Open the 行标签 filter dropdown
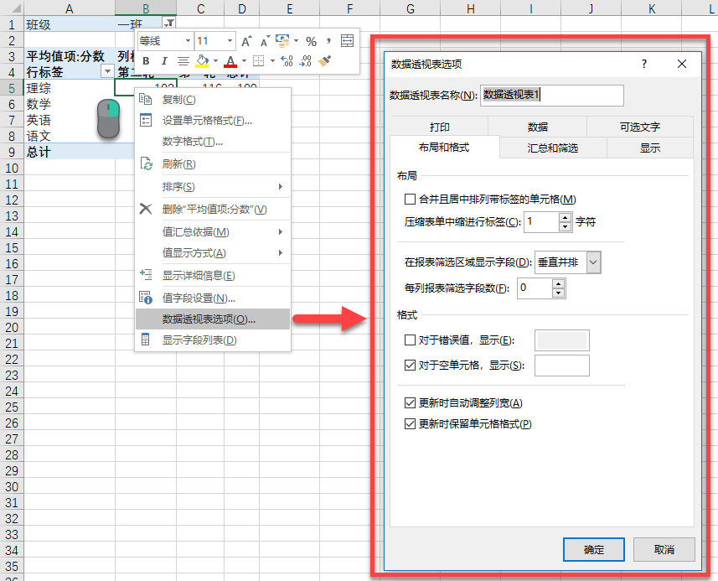This screenshot has width=718, height=581. [107, 73]
